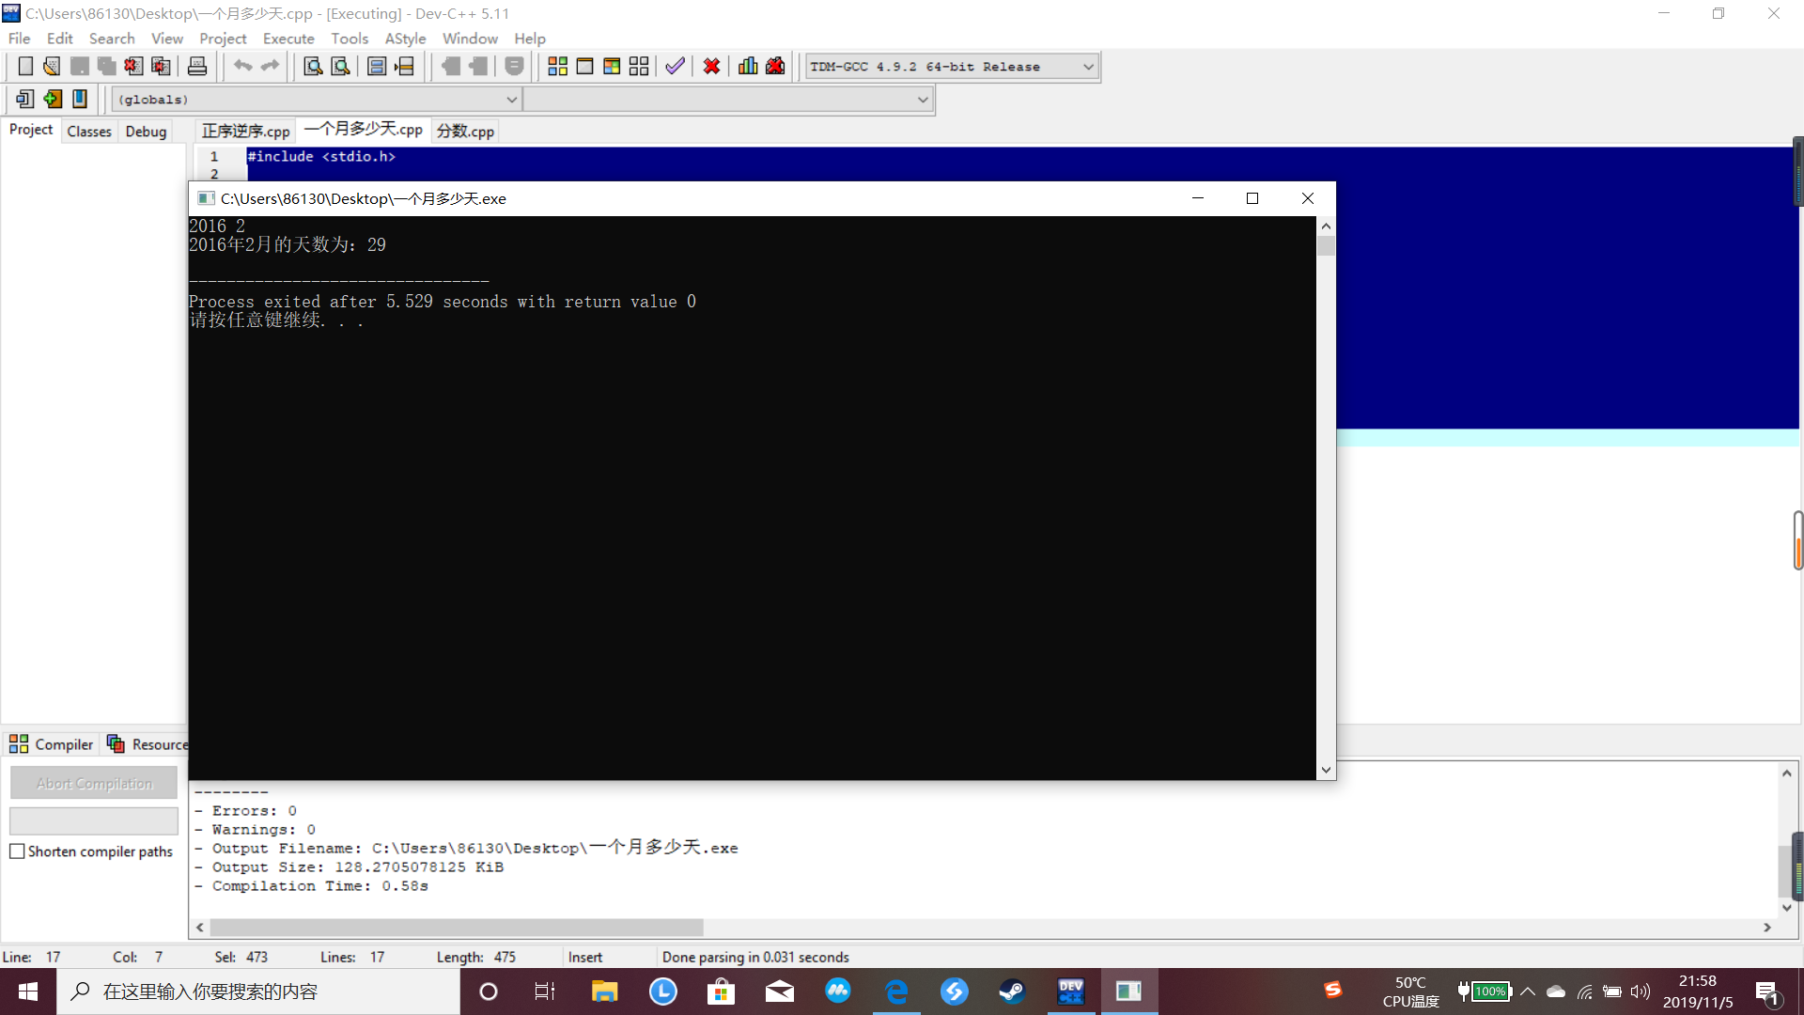Expand the (globals) scope dropdown

(x=511, y=100)
